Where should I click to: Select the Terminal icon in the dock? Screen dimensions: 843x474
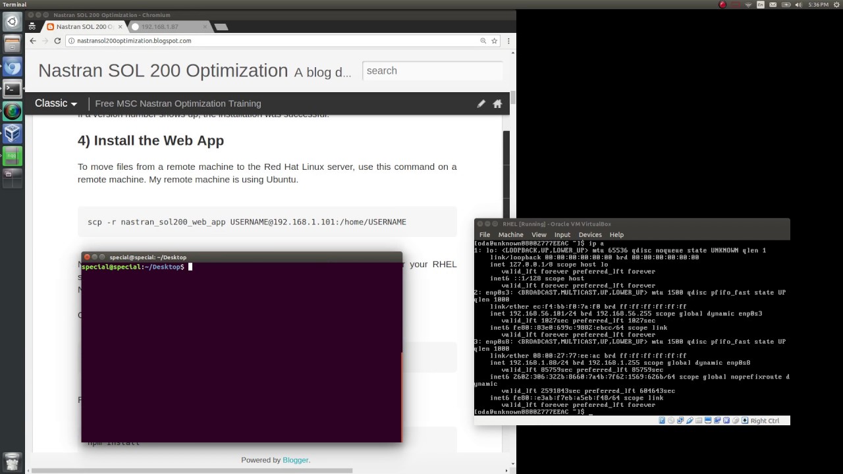pyautogui.click(x=12, y=89)
